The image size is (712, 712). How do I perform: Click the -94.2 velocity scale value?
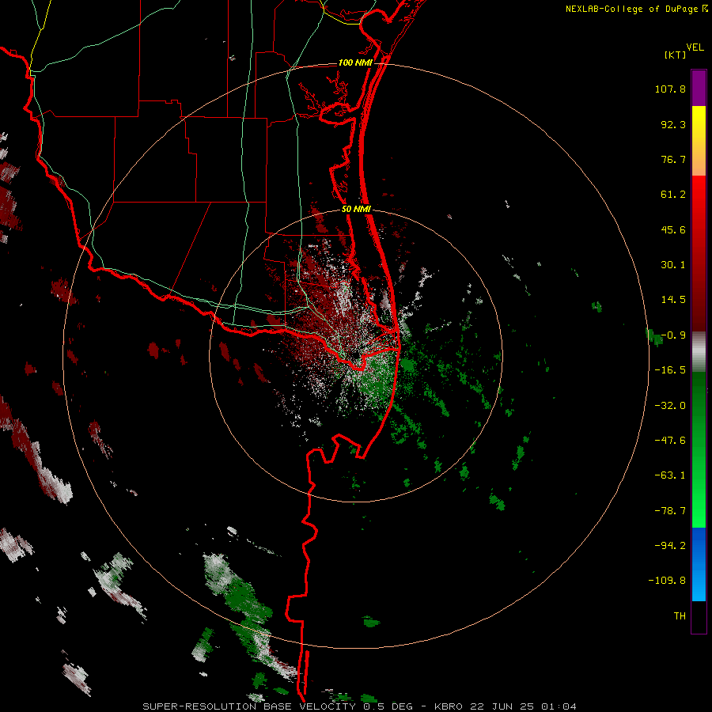(670, 545)
